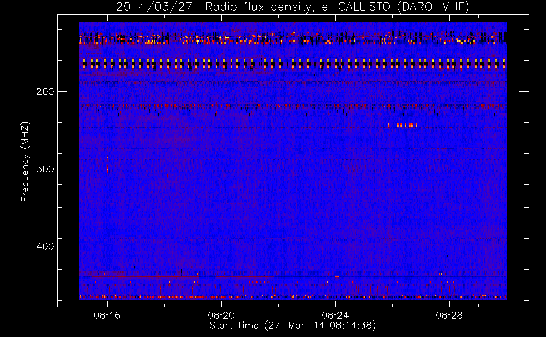Click the plot title 'Radio flux density, e-CALLISTO (DARO-VHF)'

point(337,7)
